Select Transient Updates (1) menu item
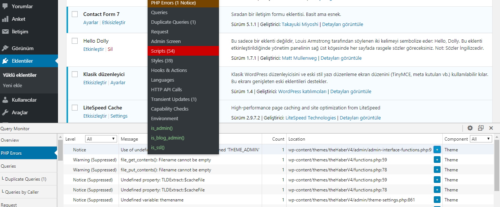This screenshot has height=207, width=500. tap(183, 99)
